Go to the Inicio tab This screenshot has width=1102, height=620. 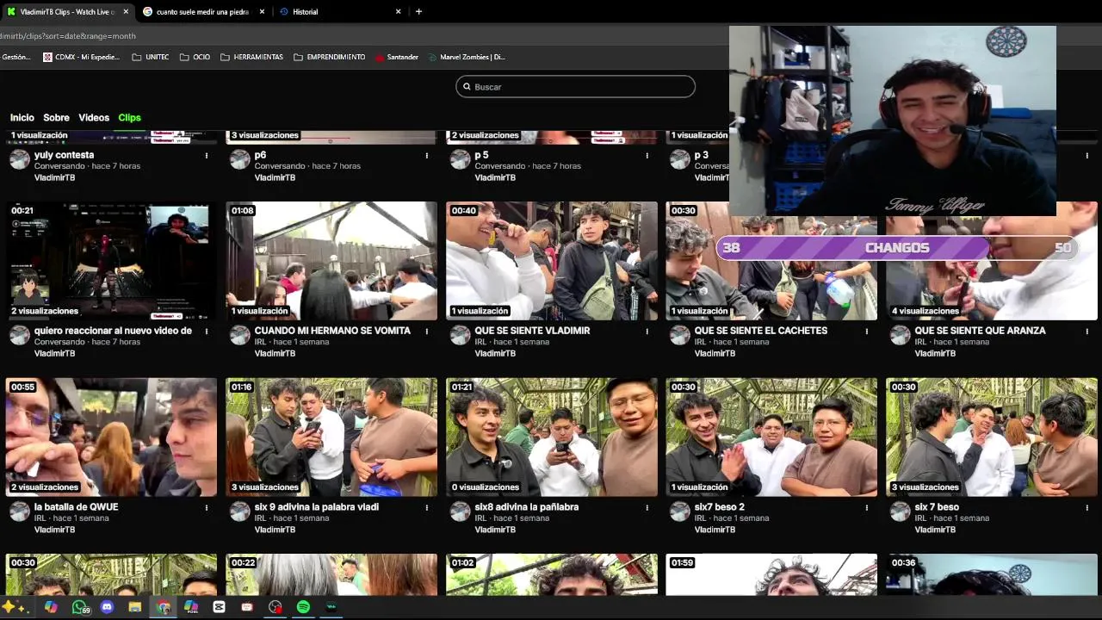point(22,118)
